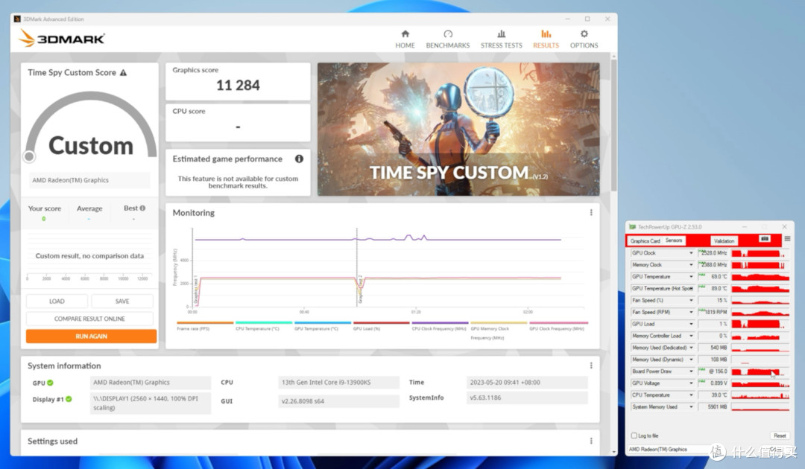Click the warning icon beside Time Spy Custom Score

[x=123, y=73]
